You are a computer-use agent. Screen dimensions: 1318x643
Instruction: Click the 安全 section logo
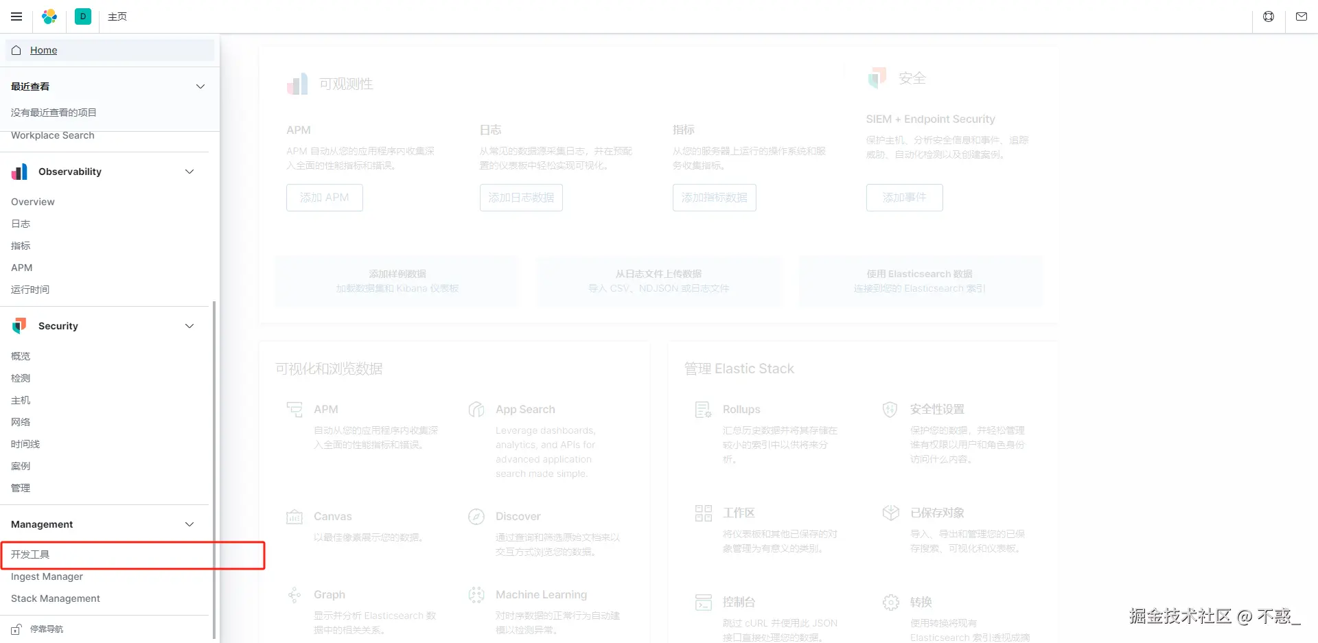(x=877, y=78)
